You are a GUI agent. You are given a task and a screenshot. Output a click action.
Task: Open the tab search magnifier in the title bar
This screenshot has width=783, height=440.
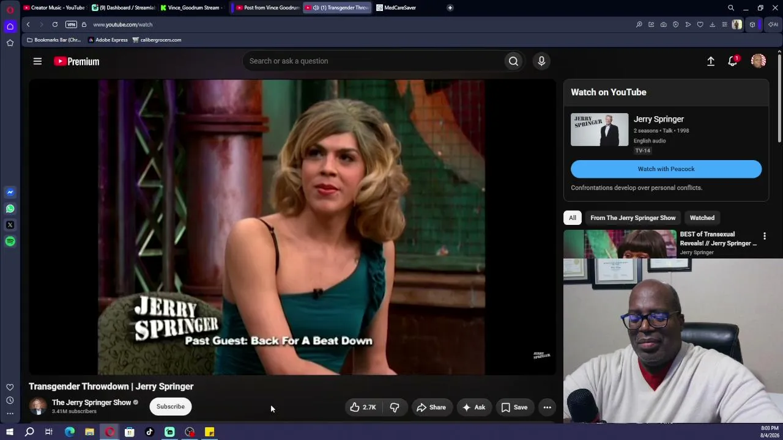[731, 8]
